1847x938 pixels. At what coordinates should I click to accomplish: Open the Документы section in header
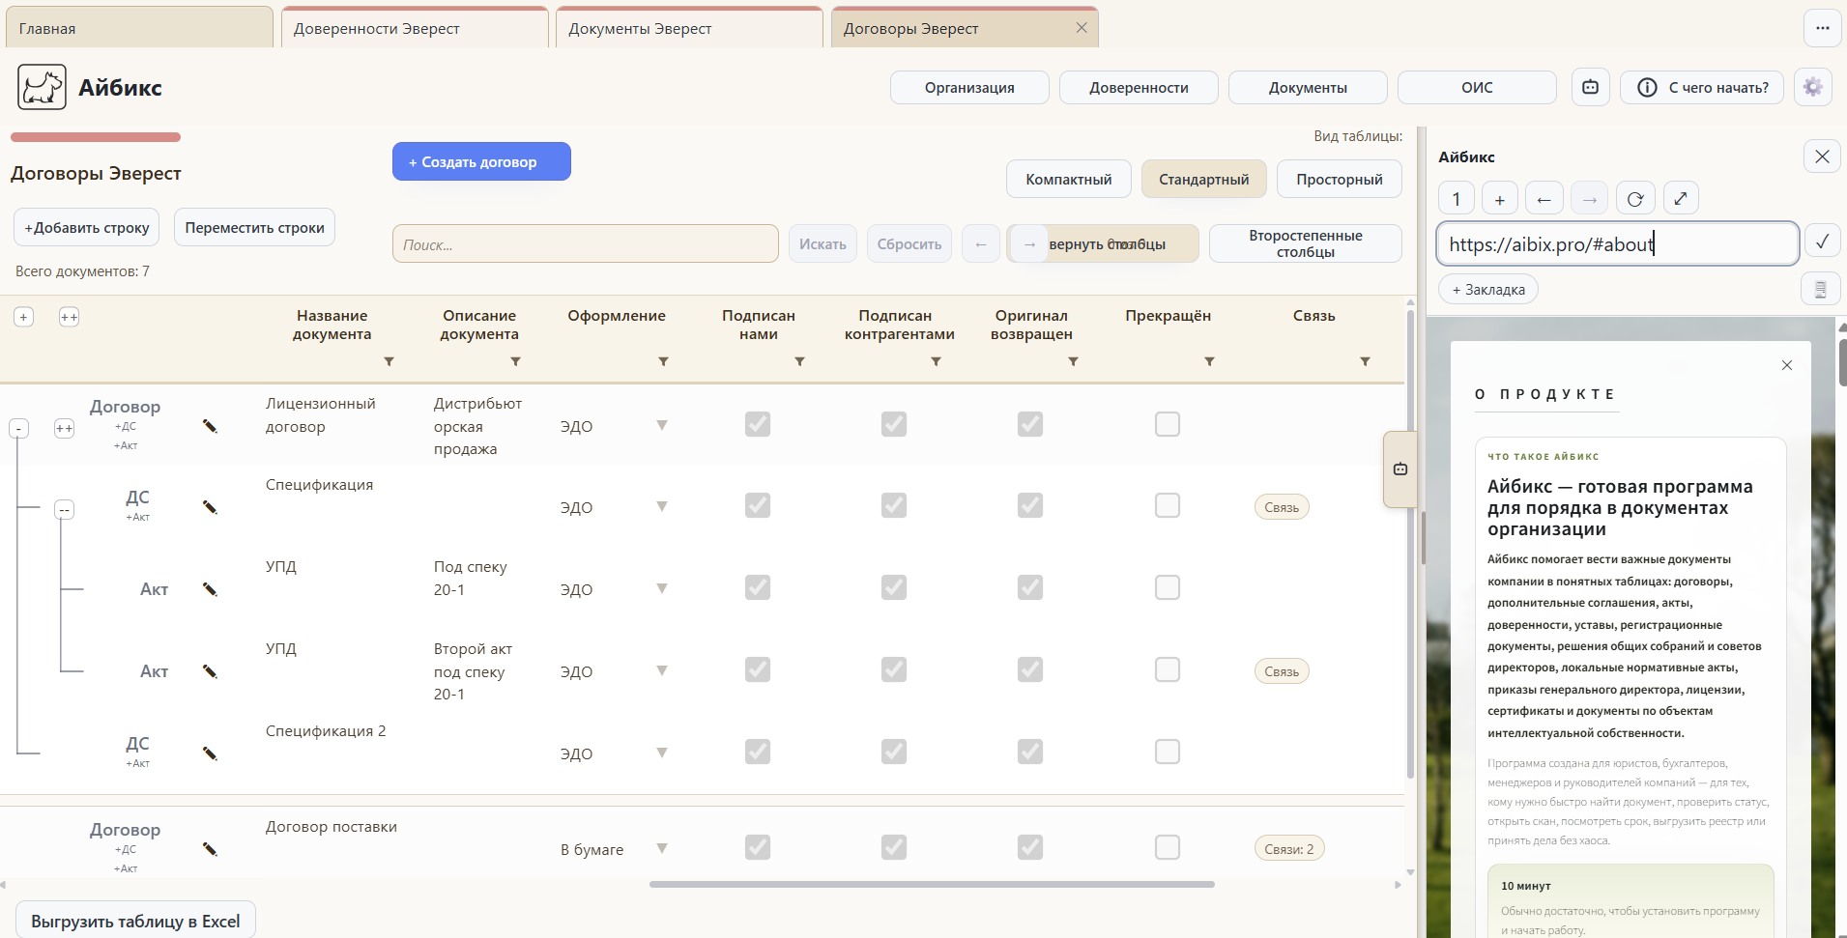pyautogui.click(x=1308, y=87)
